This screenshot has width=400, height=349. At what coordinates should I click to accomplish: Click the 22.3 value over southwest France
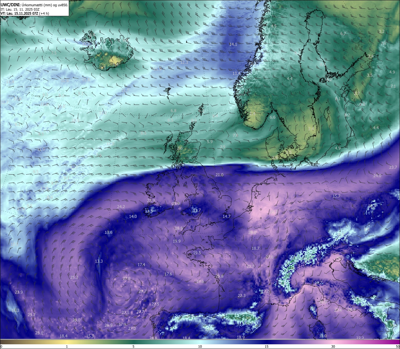pos(242,296)
